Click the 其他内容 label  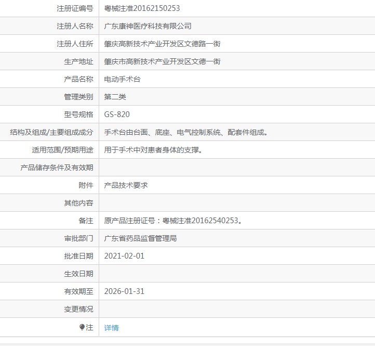[x=78, y=203]
